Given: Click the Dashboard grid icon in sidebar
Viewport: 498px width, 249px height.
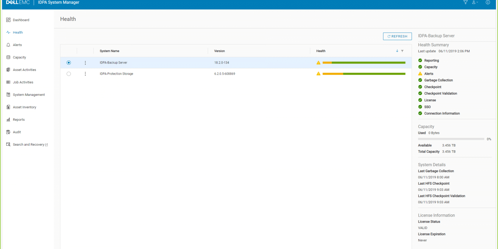Looking at the screenshot, I should (x=8, y=20).
